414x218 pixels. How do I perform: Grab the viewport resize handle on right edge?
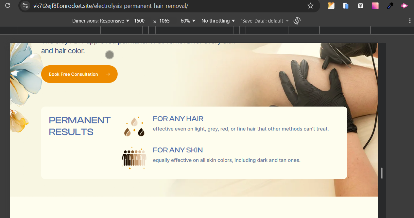pos(382,173)
